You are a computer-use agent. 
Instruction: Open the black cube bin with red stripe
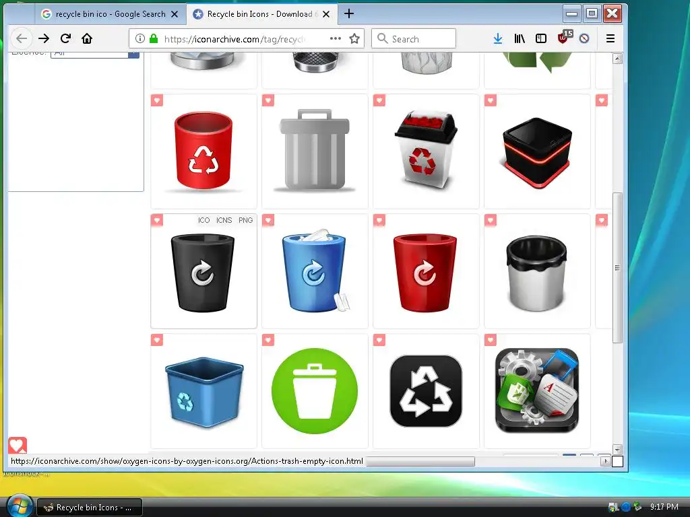pyautogui.click(x=536, y=152)
